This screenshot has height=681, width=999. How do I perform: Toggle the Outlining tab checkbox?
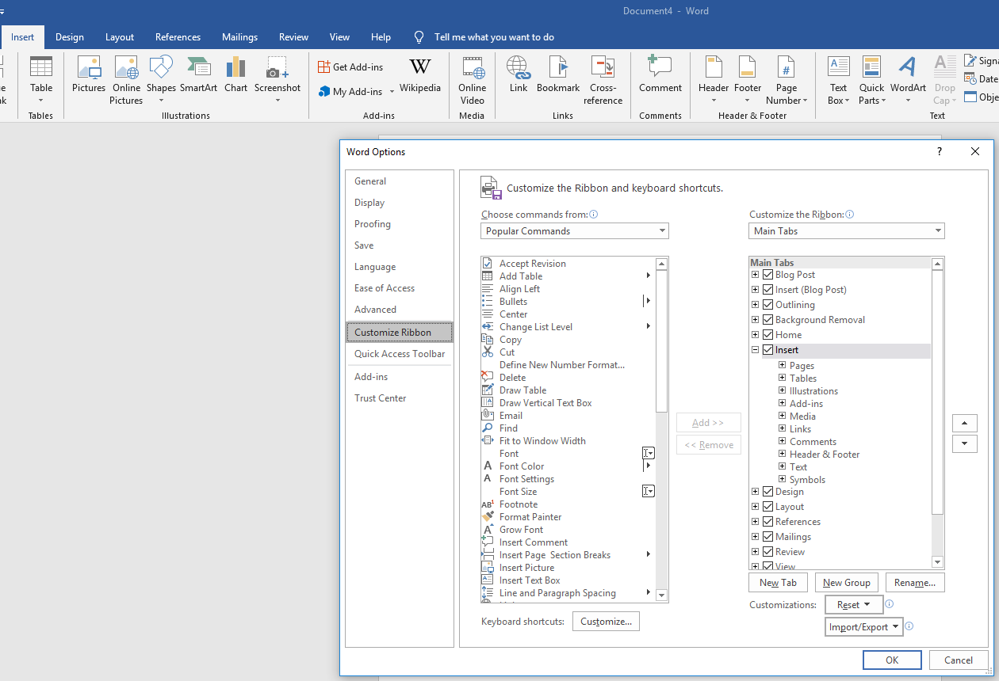767,305
